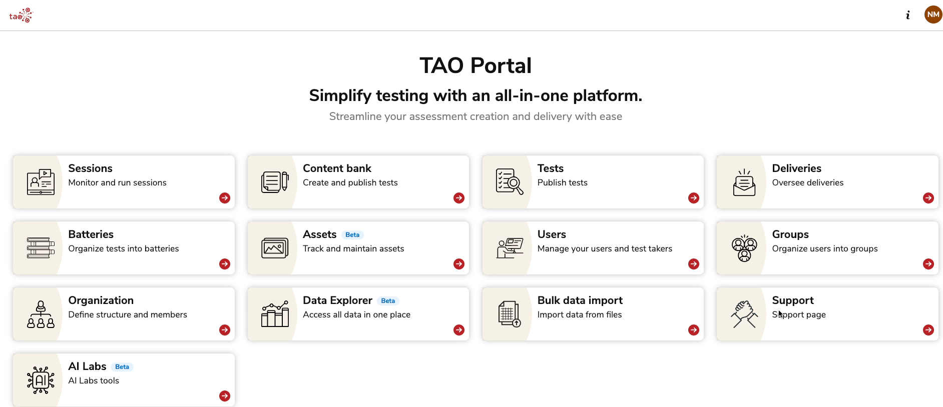Click the red arrow on Users card
Screen dimensions: 943x407
click(x=693, y=264)
